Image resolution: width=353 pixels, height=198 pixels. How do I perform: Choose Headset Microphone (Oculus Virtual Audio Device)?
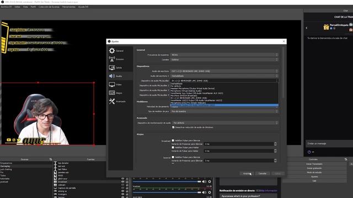pyautogui.click(x=224, y=89)
